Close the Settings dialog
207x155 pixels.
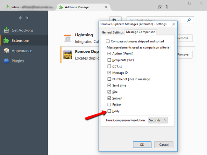174,24
